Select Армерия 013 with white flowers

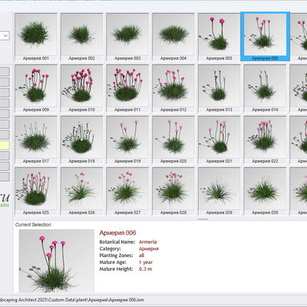(219, 88)
